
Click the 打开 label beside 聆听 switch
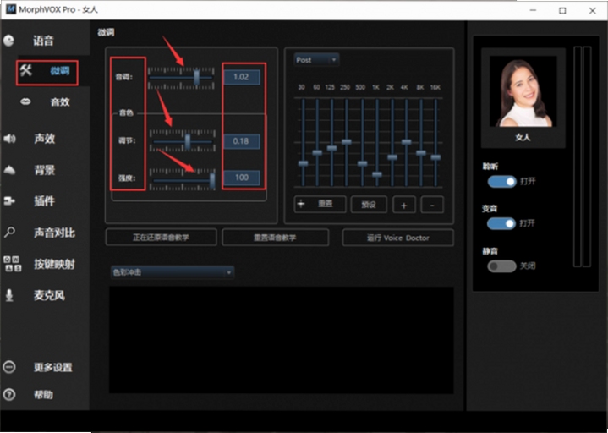[528, 181]
